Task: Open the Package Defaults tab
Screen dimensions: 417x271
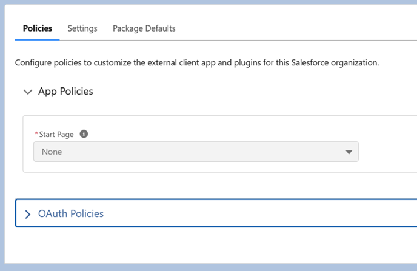Action: tap(144, 28)
